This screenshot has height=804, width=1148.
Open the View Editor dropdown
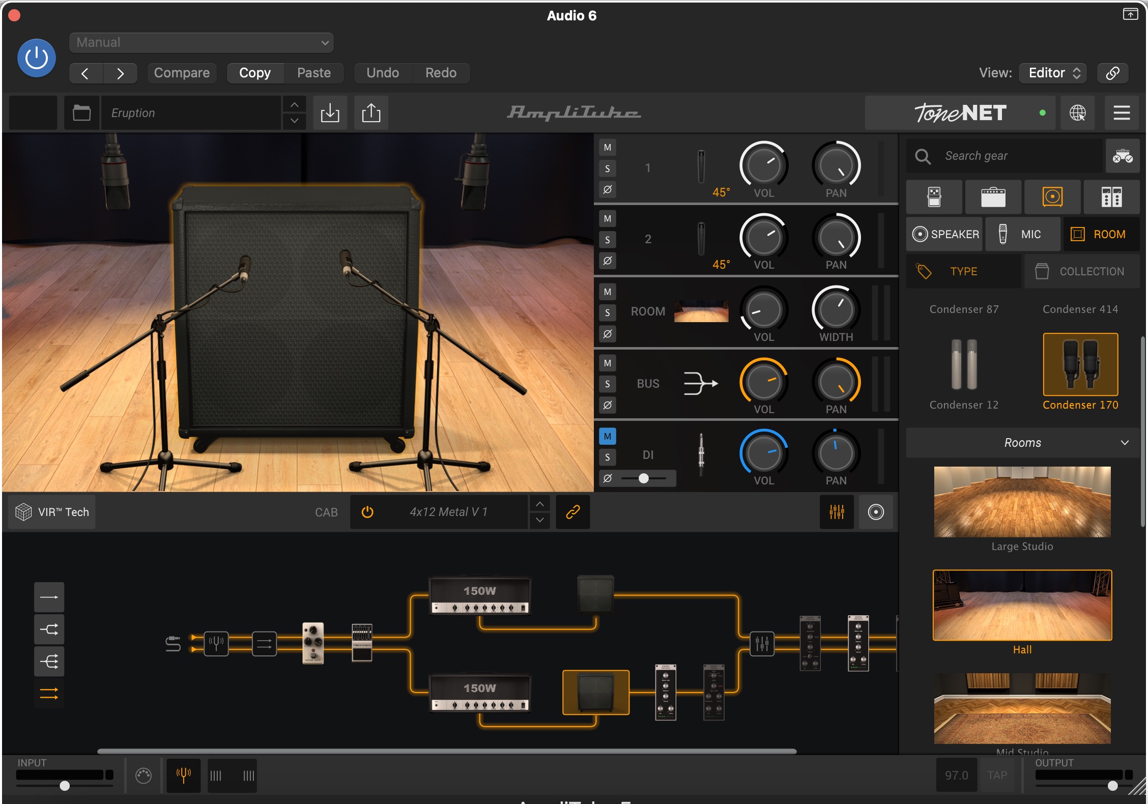(1053, 73)
